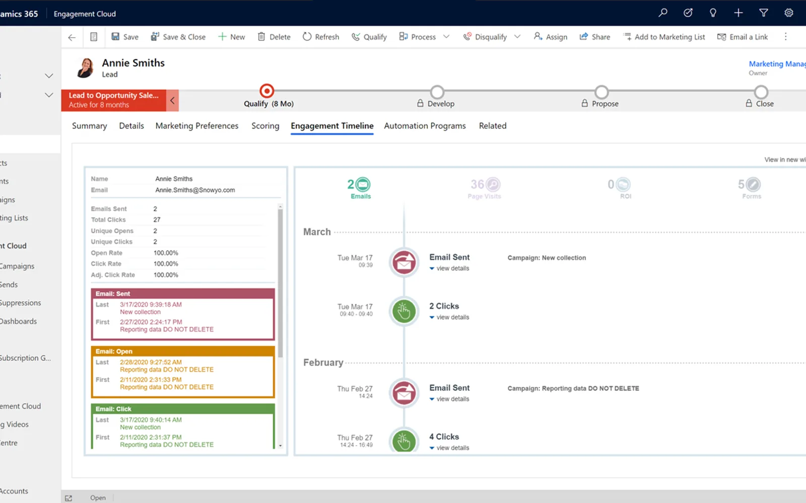Open the advanced find filter icon

click(763, 13)
